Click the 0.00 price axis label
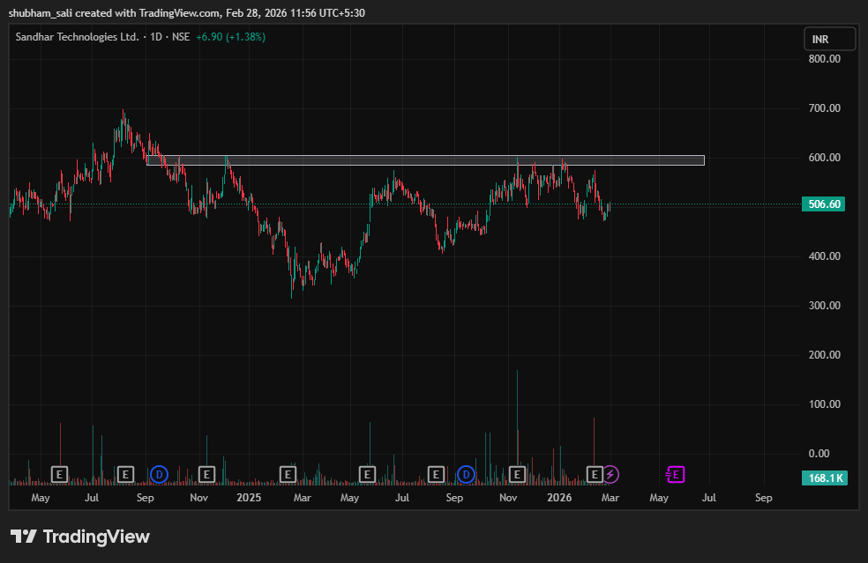 tap(819, 454)
